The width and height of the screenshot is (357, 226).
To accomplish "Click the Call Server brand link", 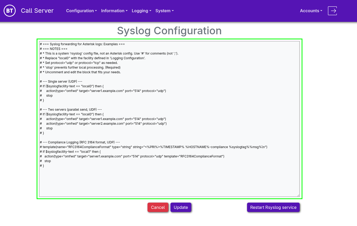I will click(37, 11).
